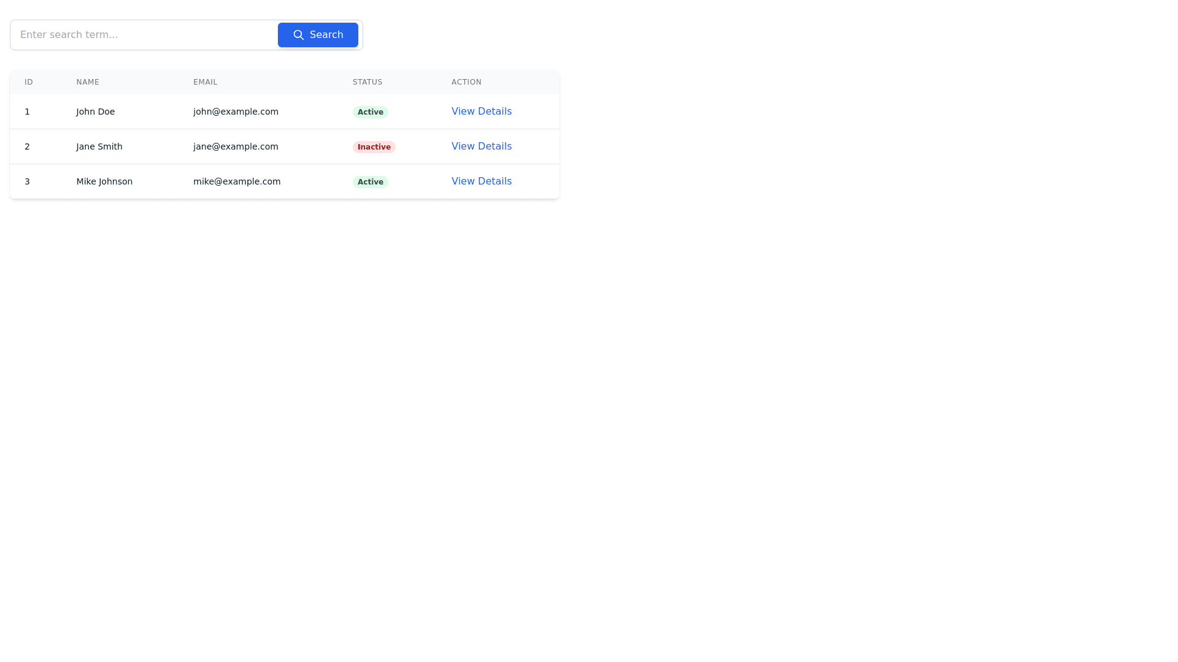Click Mike Johnson's Active status badge

click(370, 182)
